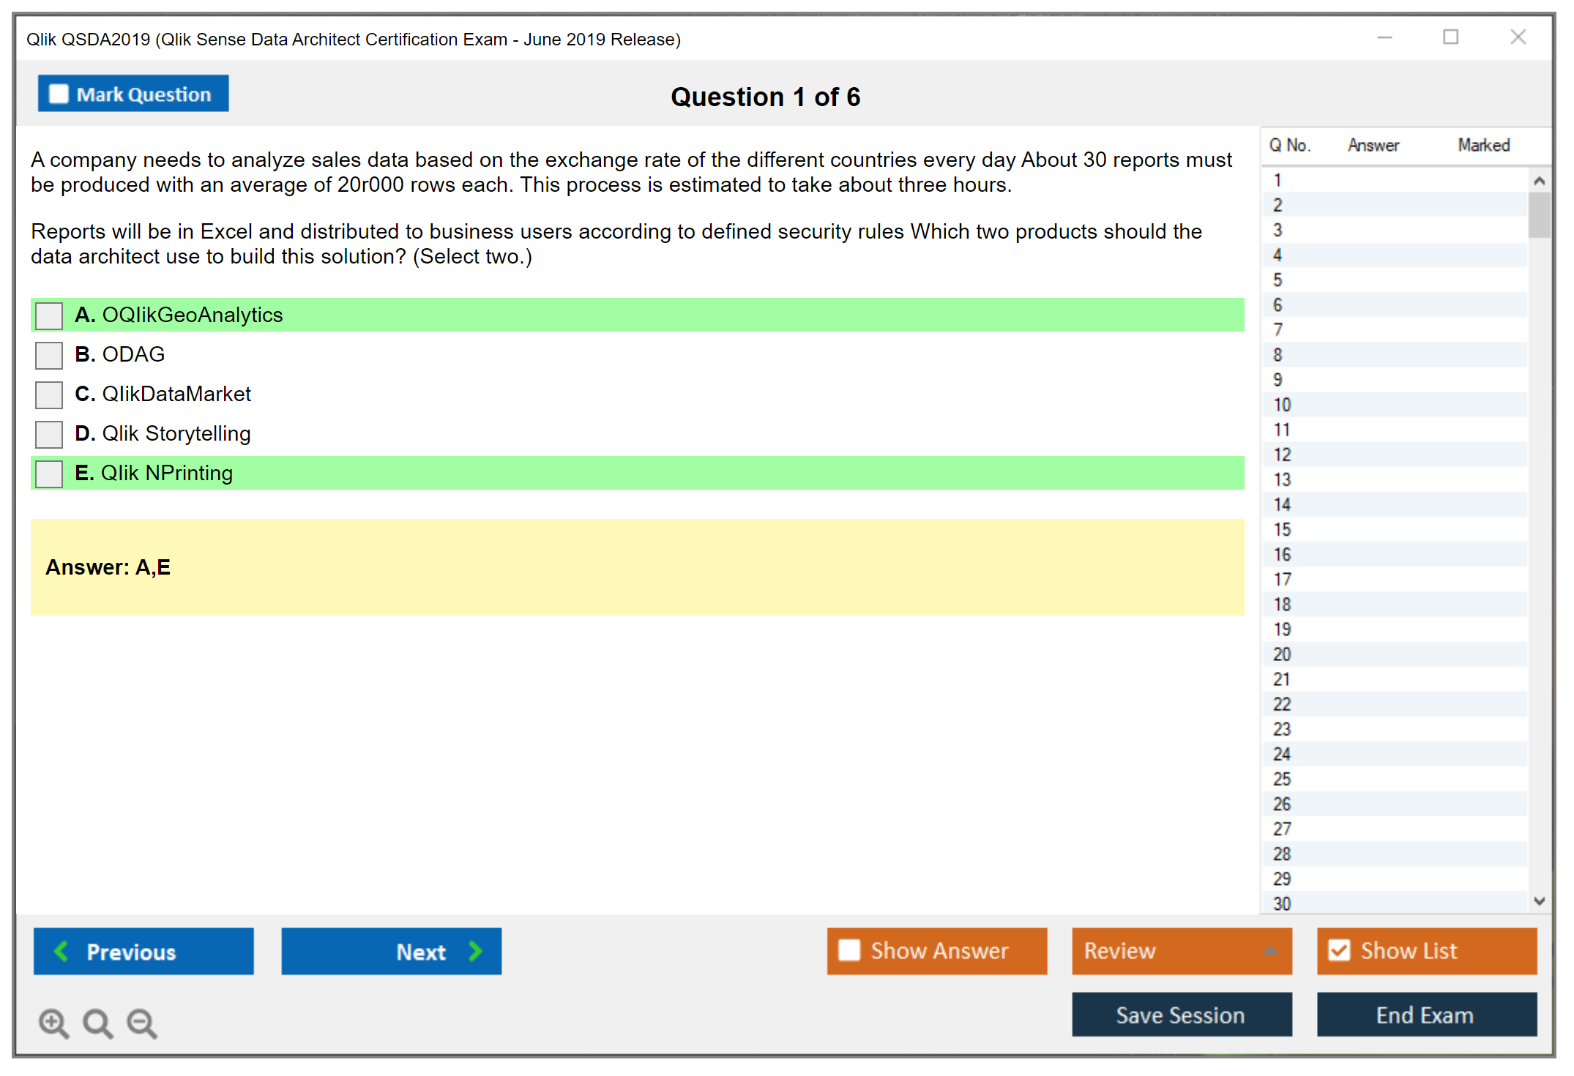Click the green right arrow on Next

[476, 951]
